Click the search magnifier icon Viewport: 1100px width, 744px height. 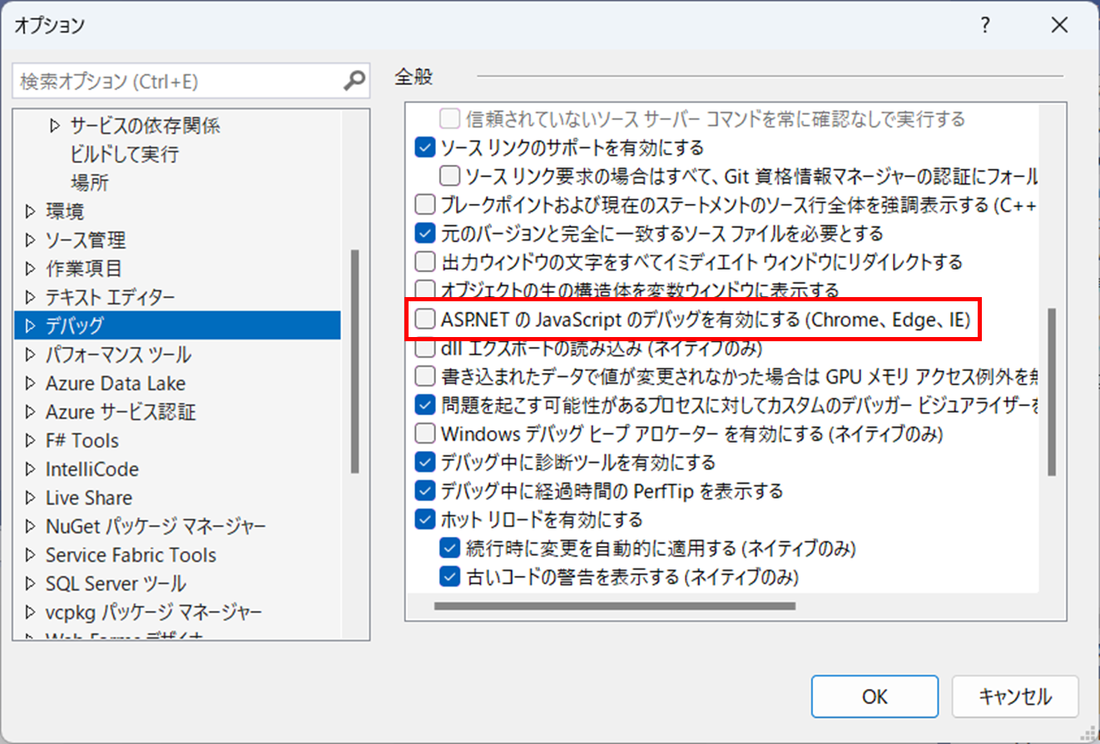point(354,81)
